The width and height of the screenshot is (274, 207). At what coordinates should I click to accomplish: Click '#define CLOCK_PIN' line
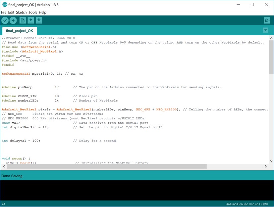coord(50,96)
